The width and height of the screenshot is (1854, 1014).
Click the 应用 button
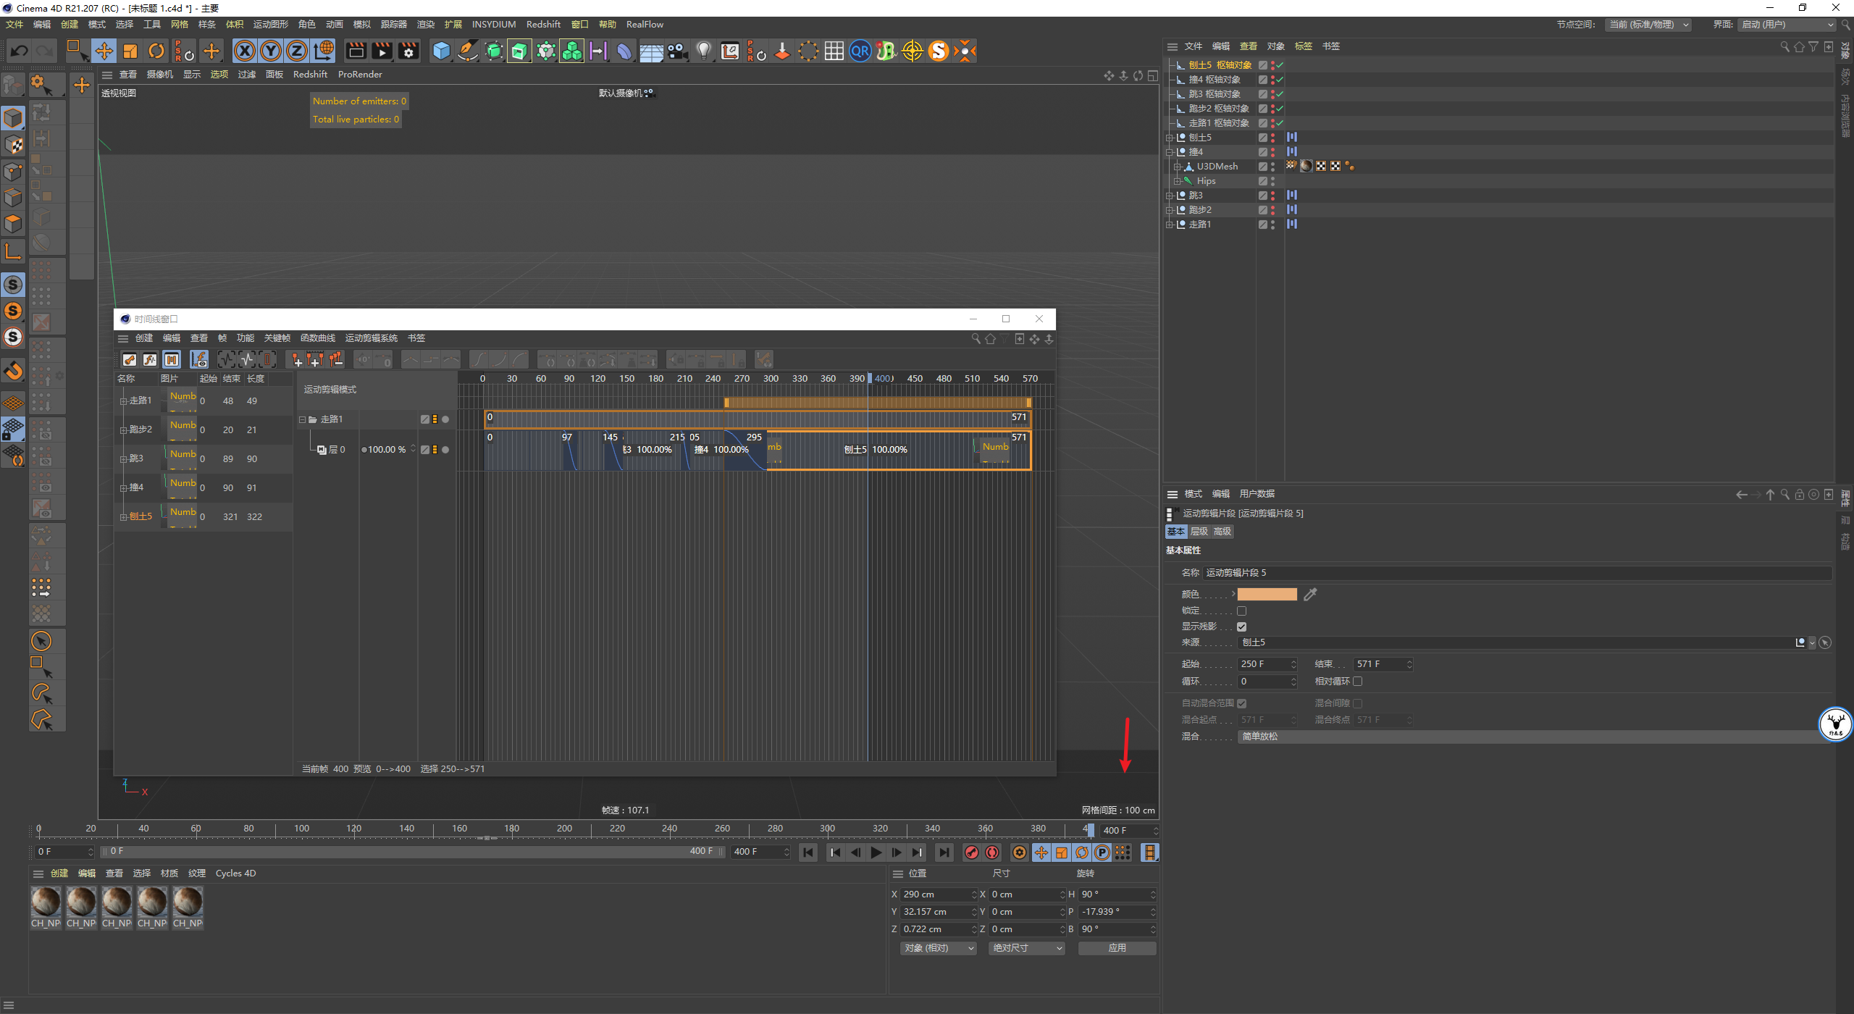(1117, 948)
